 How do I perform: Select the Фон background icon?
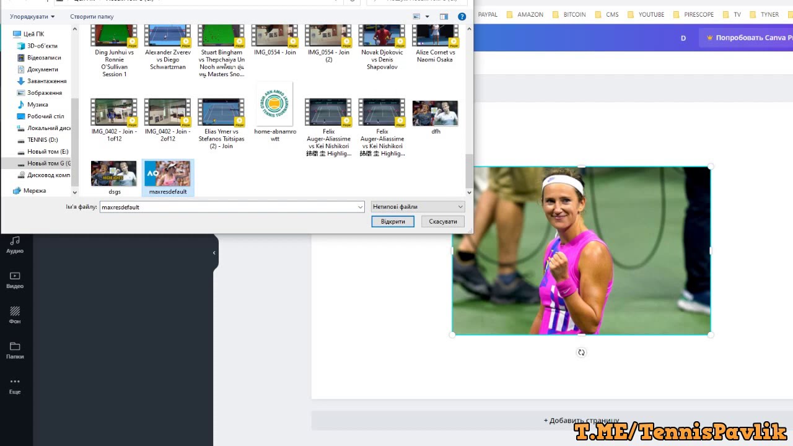[x=15, y=315]
